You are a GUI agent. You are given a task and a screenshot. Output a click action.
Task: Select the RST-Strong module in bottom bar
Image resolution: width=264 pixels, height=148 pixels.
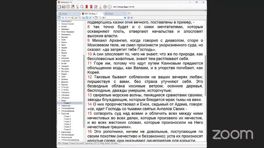tap(63, 143)
